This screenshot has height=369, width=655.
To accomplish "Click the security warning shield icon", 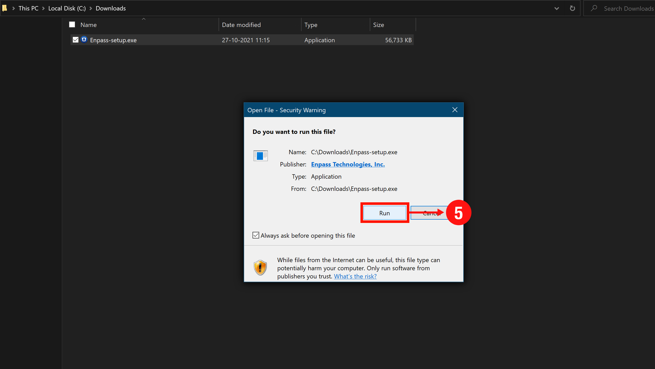I will point(260,267).
